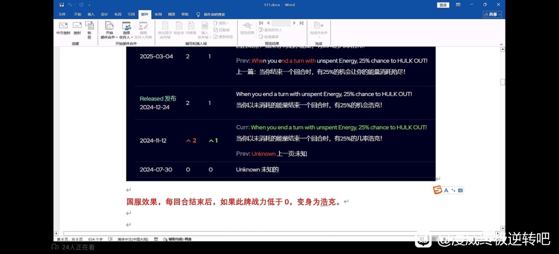The height and width of the screenshot is (254, 559).
Task: Open the 选择收件人 dropdown button
Action: pos(126,30)
